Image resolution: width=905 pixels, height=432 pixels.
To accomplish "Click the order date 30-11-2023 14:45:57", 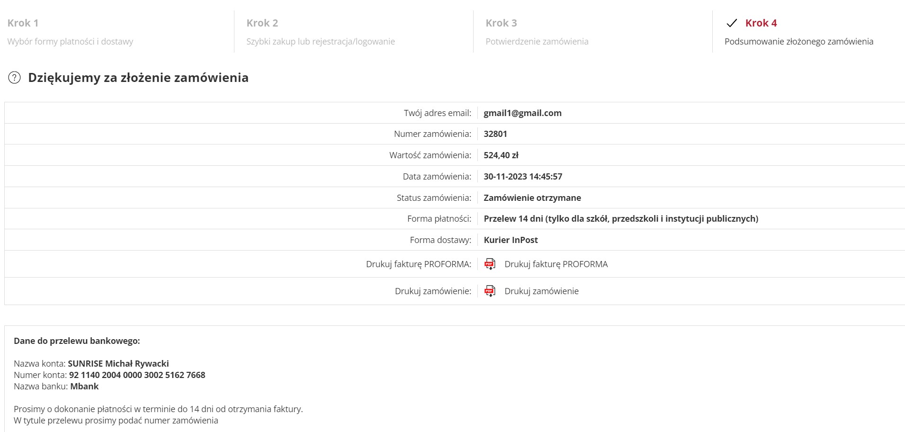I will pyautogui.click(x=523, y=176).
